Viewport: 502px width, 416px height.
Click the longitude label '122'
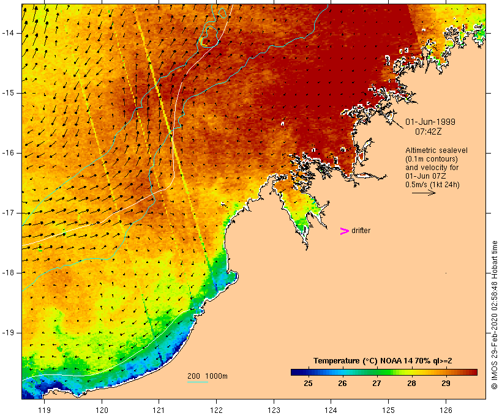pyautogui.click(x=217, y=410)
